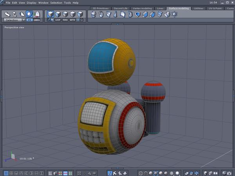Screen dimensions: 235x176
Task: Click the highlighted sphere universal manipulator tool
Action: 29,14
